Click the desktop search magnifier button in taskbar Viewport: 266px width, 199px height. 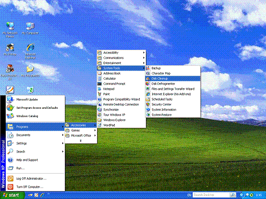pyautogui.click(x=233, y=195)
